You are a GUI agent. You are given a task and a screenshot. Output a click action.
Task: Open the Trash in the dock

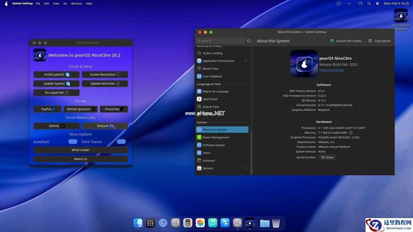[x=276, y=223]
